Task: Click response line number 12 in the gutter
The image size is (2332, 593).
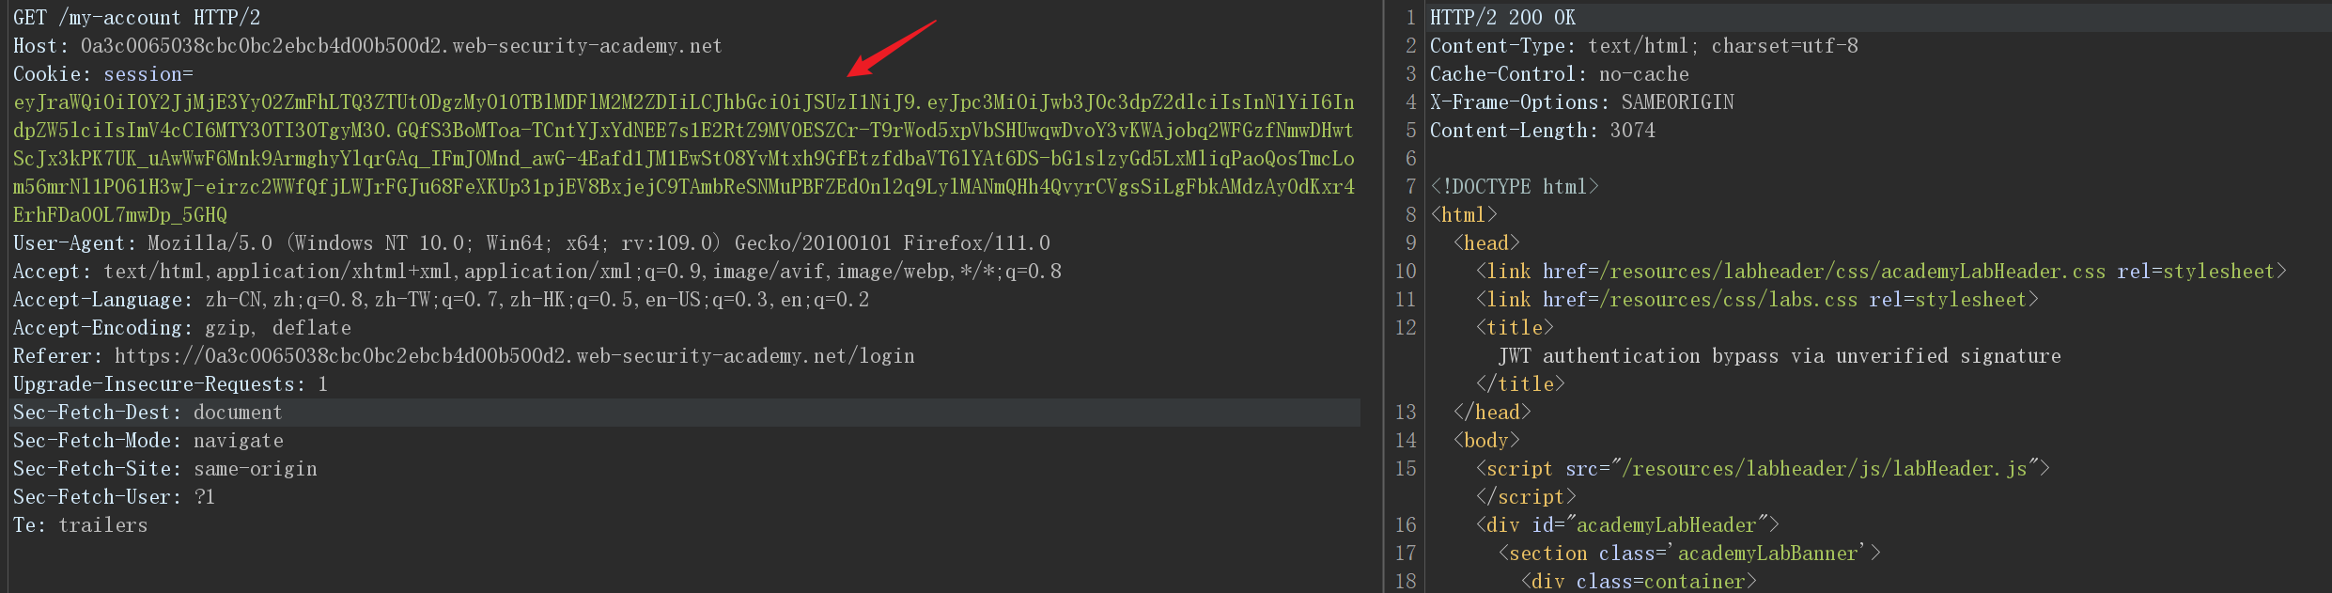Action: point(1406,327)
